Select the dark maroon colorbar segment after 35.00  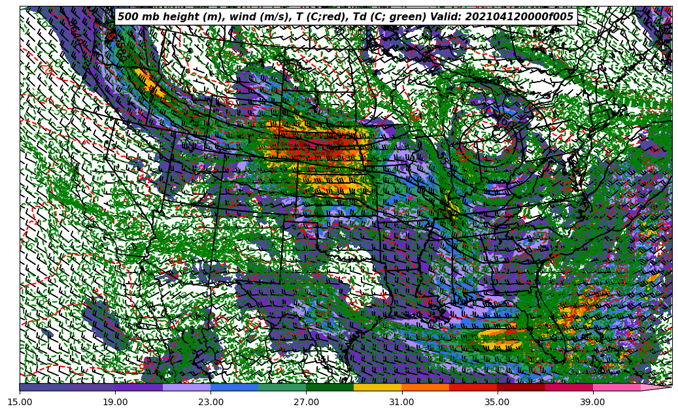pyautogui.click(x=521, y=387)
